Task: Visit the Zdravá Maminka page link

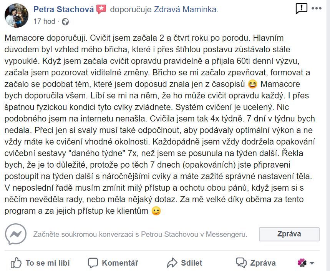Action: (x=186, y=10)
